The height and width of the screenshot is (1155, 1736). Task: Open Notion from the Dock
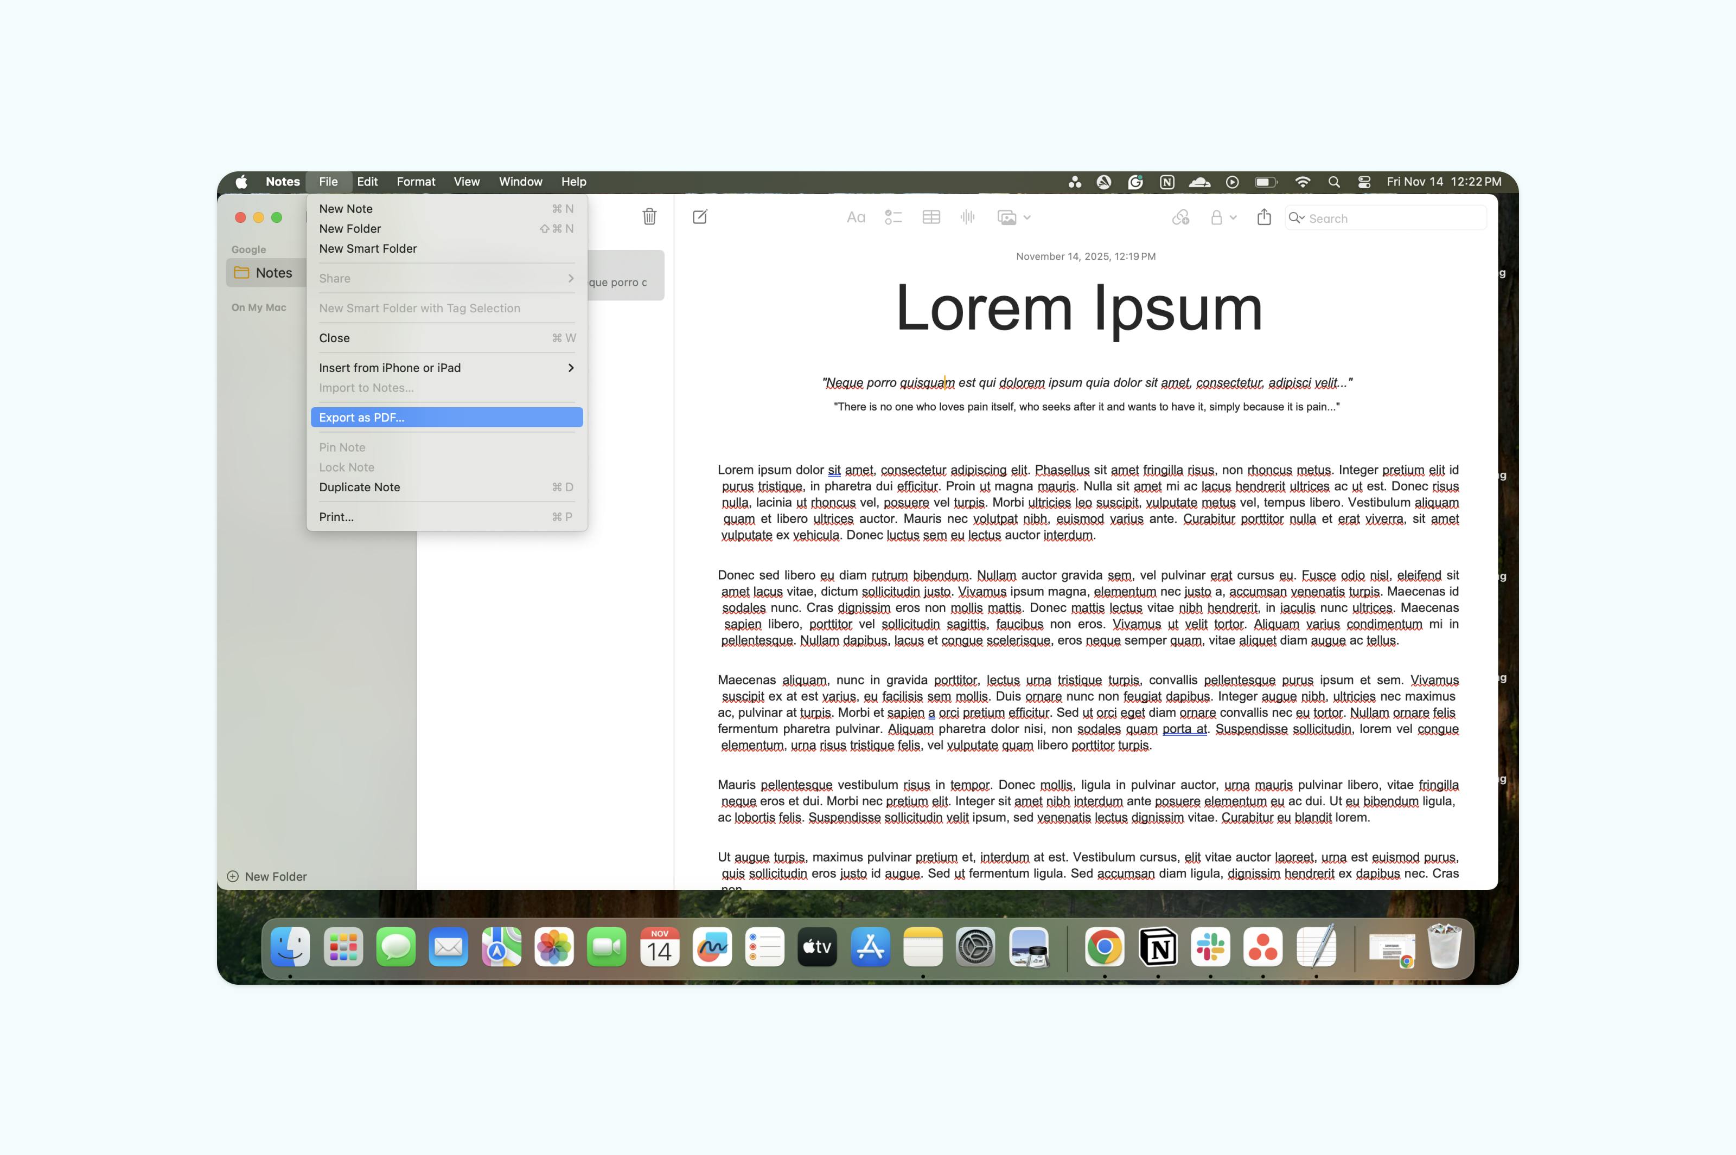tap(1158, 948)
